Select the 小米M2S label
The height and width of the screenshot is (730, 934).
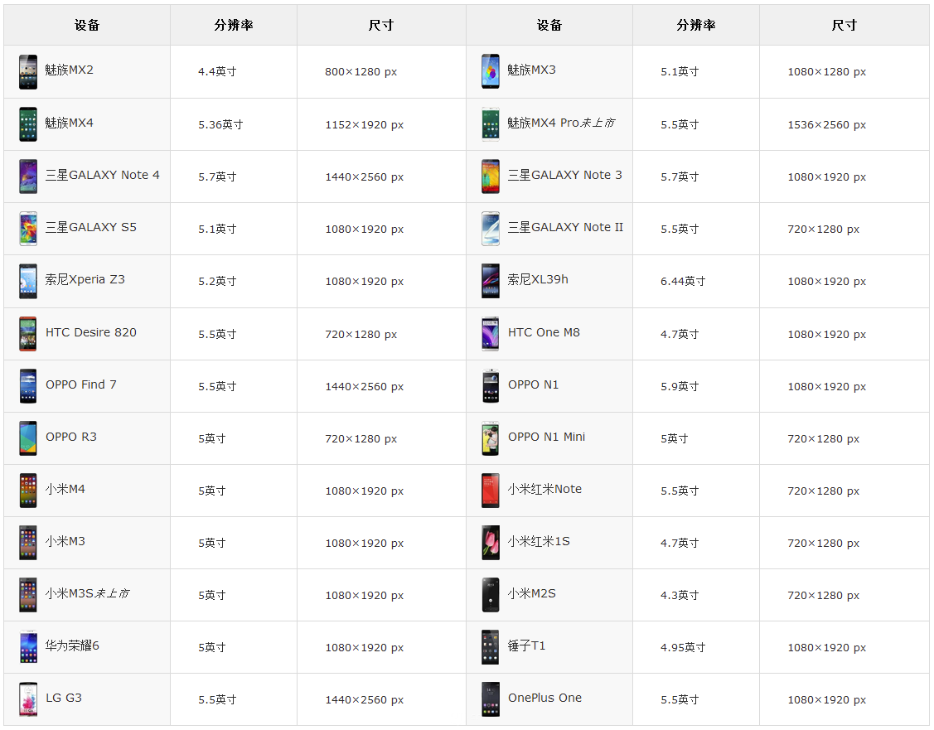[531, 593]
